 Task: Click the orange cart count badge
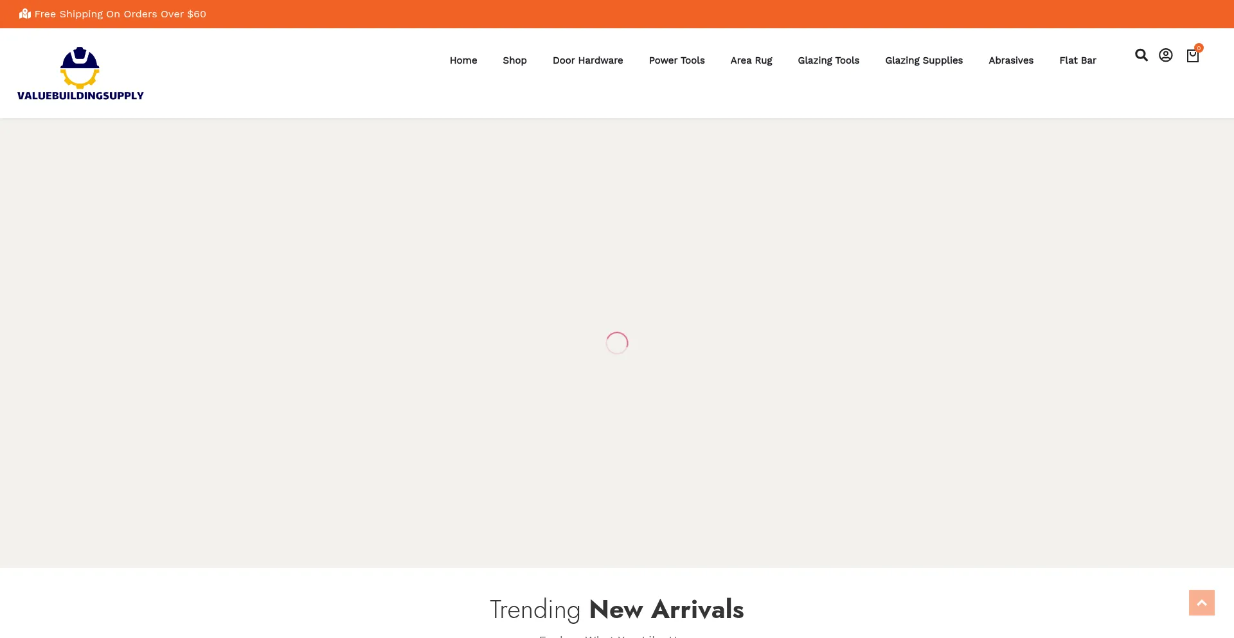tap(1199, 48)
